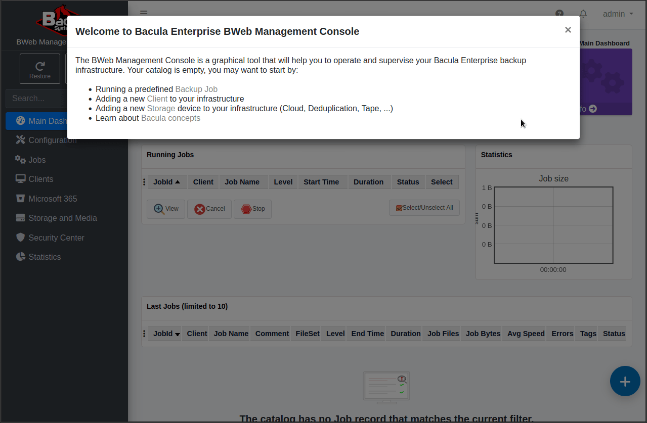This screenshot has width=647, height=423.
Task: Click the blue floating plus button
Action: pyautogui.click(x=625, y=381)
